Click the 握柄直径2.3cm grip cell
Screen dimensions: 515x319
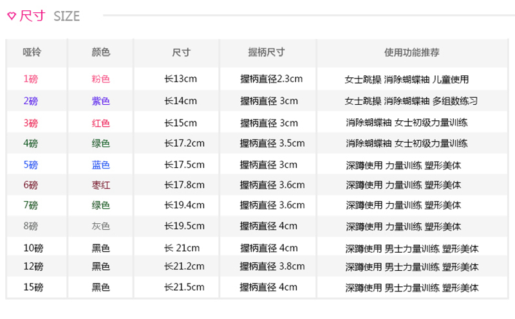click(271, 79)
